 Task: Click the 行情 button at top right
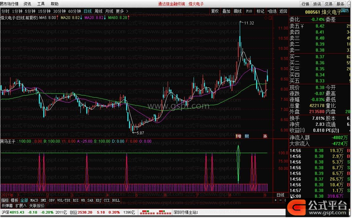tap(305, 4)
